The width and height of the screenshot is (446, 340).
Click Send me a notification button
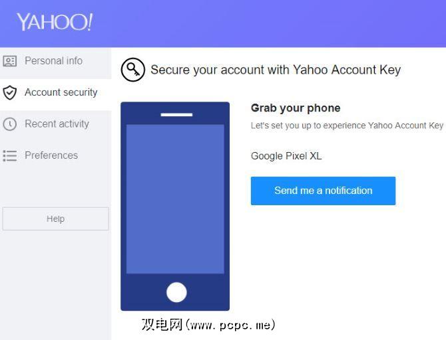[x=323, y=191]
